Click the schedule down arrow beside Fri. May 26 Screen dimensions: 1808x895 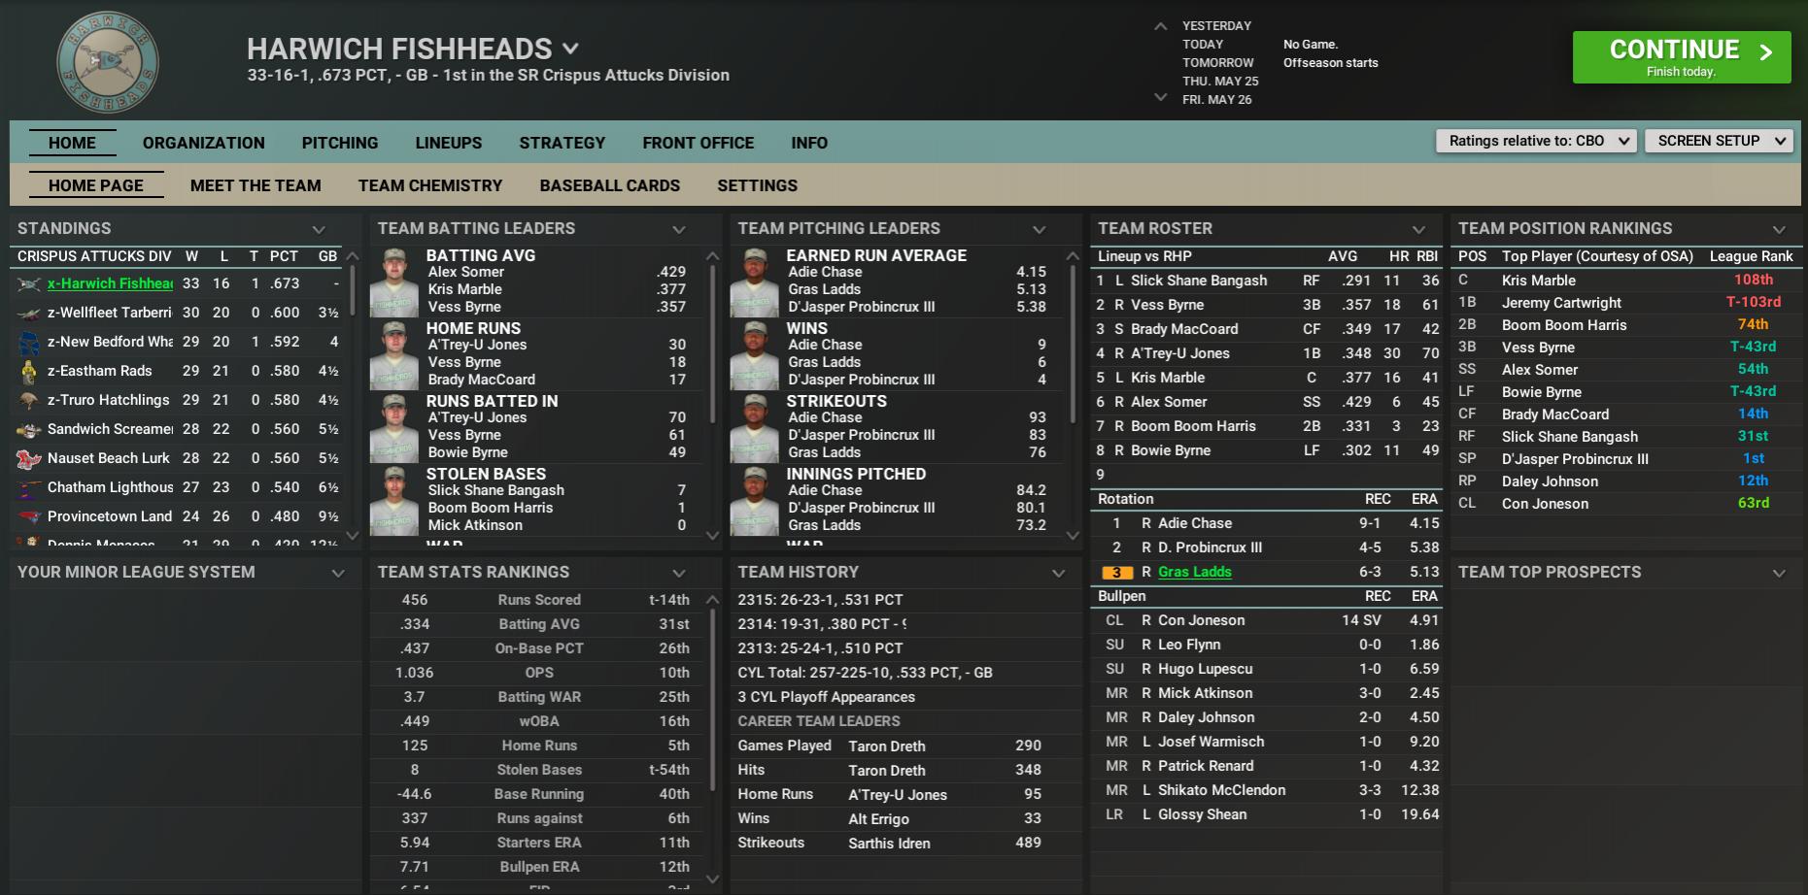click(1160, 97)
